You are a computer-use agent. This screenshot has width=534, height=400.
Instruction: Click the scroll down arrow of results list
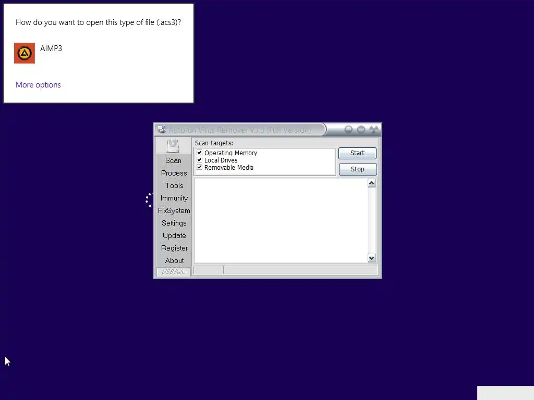coord(371,258)
